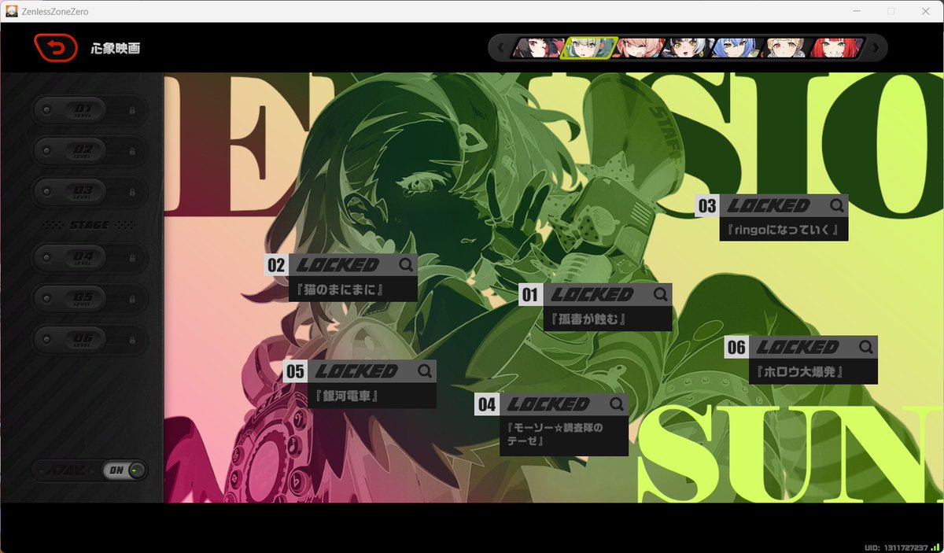Screen dimensions: 944x553
Task: Click the ZenlessZoneZero app icon in title bar
Action: click(x=12, y=11)
